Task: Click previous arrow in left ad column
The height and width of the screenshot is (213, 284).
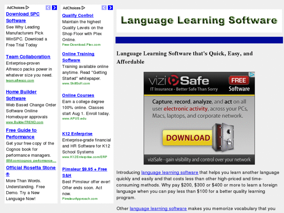Action: (x=48, y=7)
